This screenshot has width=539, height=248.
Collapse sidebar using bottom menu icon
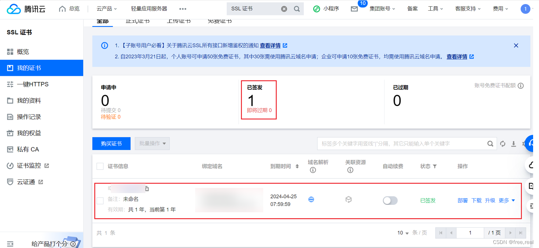point(10,244)
